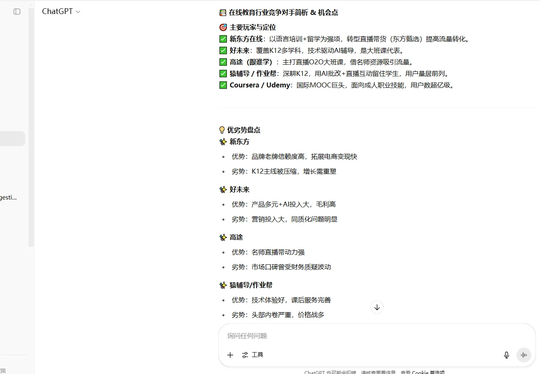Click the plus icon to add attachments
This screenshot has width=540, height=374.
click(230, 355)
